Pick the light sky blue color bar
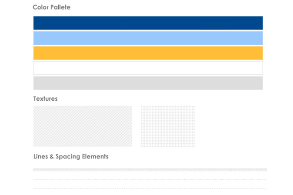293x195 pixels. coord(148,38)
